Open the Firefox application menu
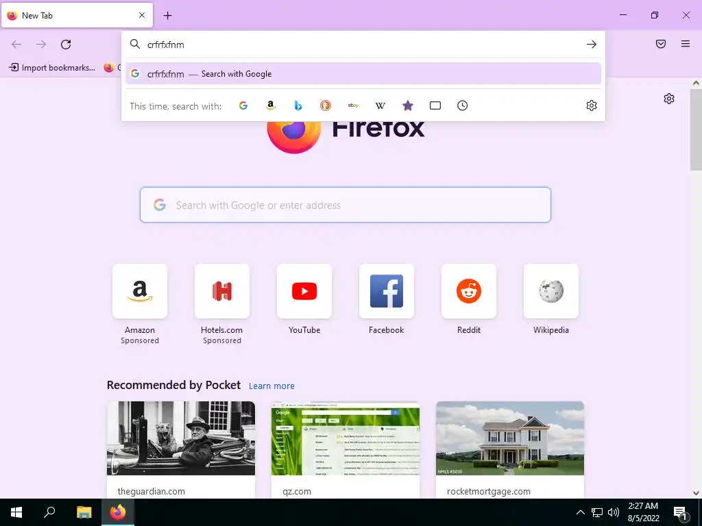Screen dimensions: 702x526 pos(686,44)
